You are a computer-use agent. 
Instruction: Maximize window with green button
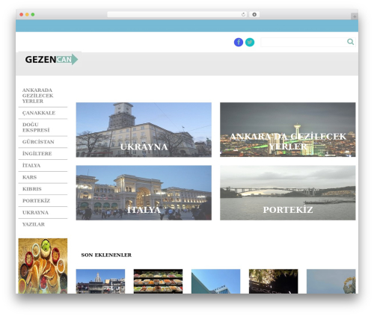click(33, 14)
